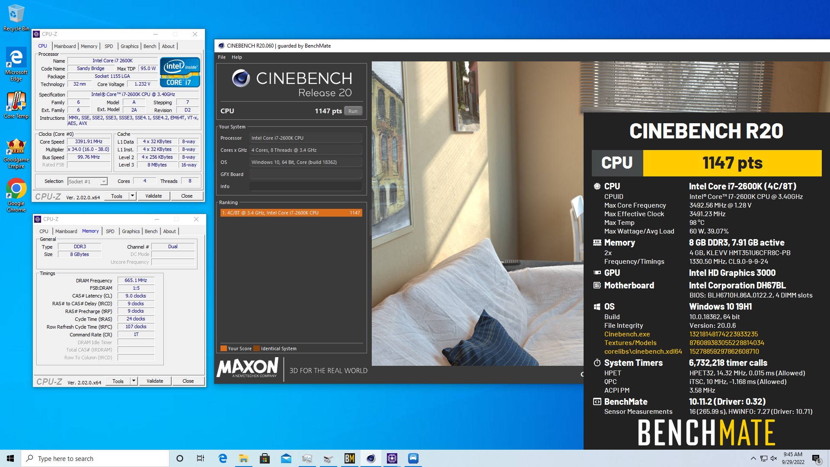Click Validate in upper CPU-Z window

point(153,196)
